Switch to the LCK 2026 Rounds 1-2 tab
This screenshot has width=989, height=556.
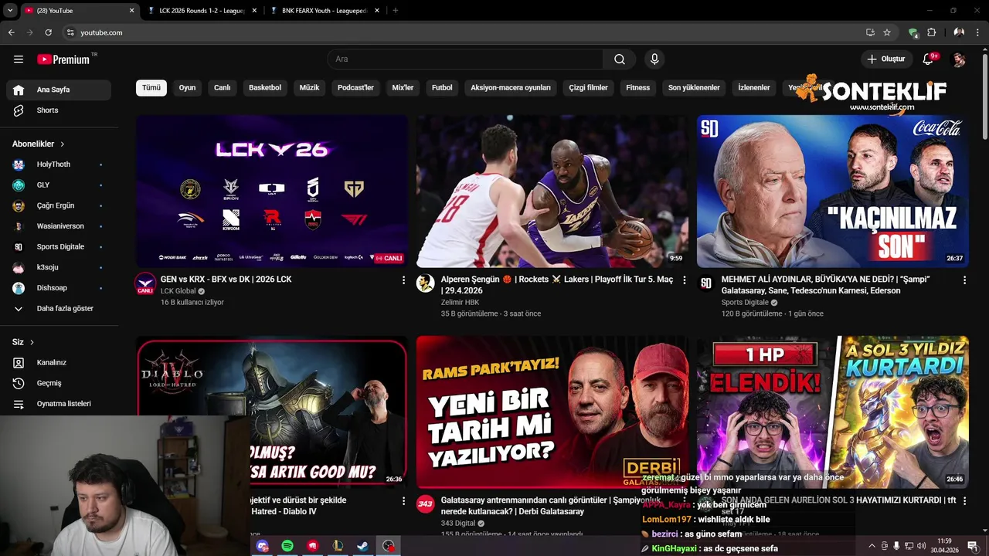(x=202, y=11)
